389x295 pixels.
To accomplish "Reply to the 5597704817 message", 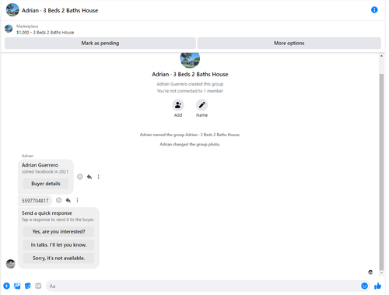I will [68, 200].
